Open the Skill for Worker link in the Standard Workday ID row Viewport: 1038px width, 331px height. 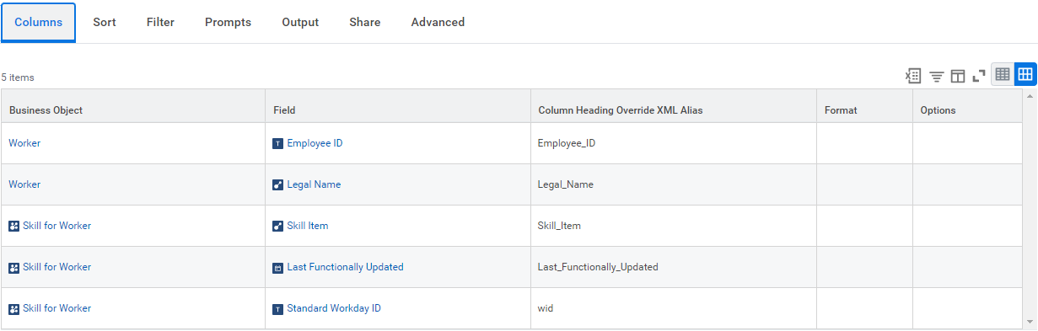[x=56, y=308]
